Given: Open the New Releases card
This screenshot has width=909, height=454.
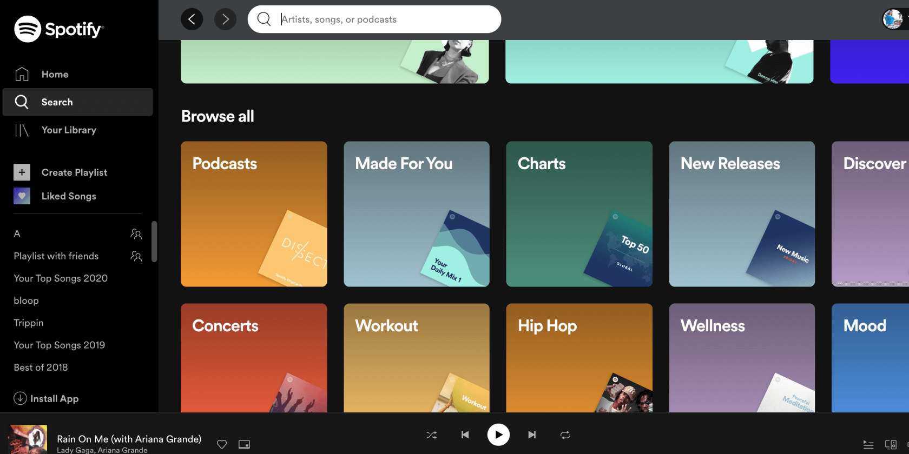Looking at the screenshot, I should pos(742,214).
